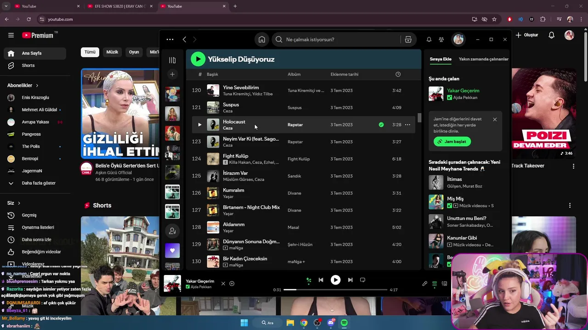This screenshot has width=588, height=330.
Task: Go back in Spotify navigation
Action: (x=184, y=39)
